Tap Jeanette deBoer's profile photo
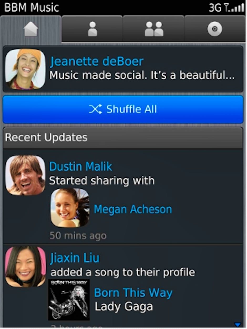This screenshot has width=247, height=329. [x=25, y=69]
